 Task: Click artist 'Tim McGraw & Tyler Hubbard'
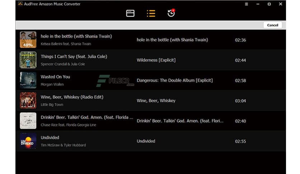coord(63,145)
